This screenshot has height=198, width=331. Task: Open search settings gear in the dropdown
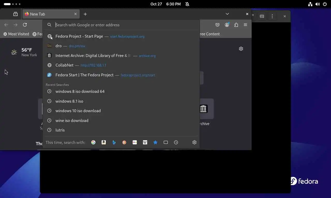coord(194,142)
